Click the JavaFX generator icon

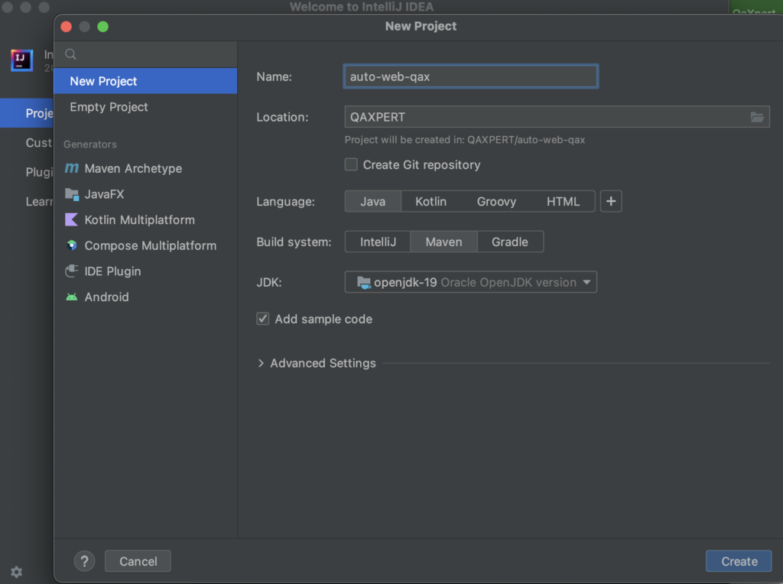[72, 194]
